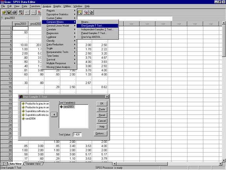Open the Transform menu
226x170 pixels.
(x=35, y=6)
